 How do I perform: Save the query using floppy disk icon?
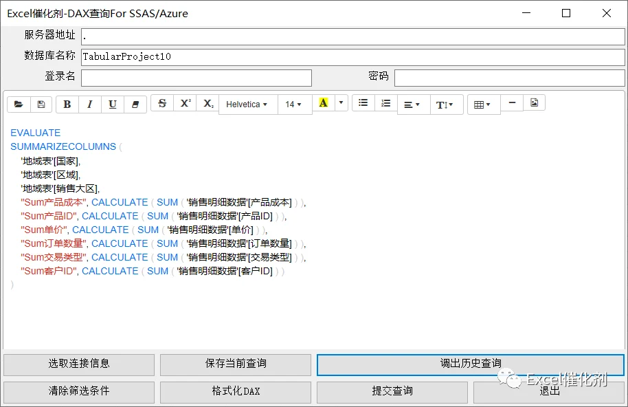point(41,104)
